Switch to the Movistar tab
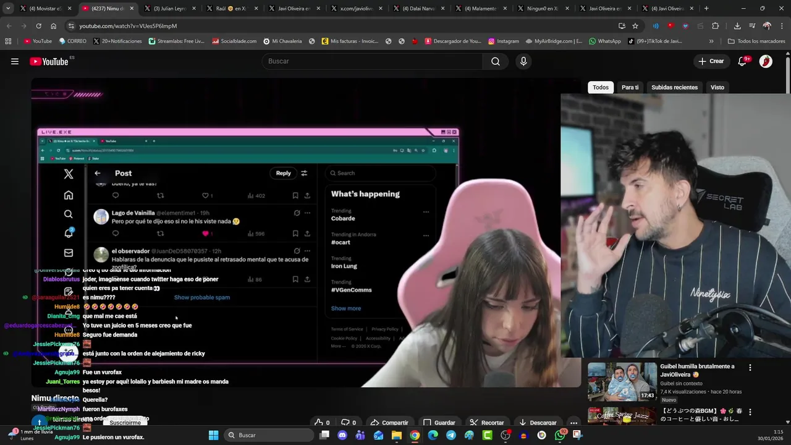791x445 pixels. pyautogui.click(x=46, y=9)
